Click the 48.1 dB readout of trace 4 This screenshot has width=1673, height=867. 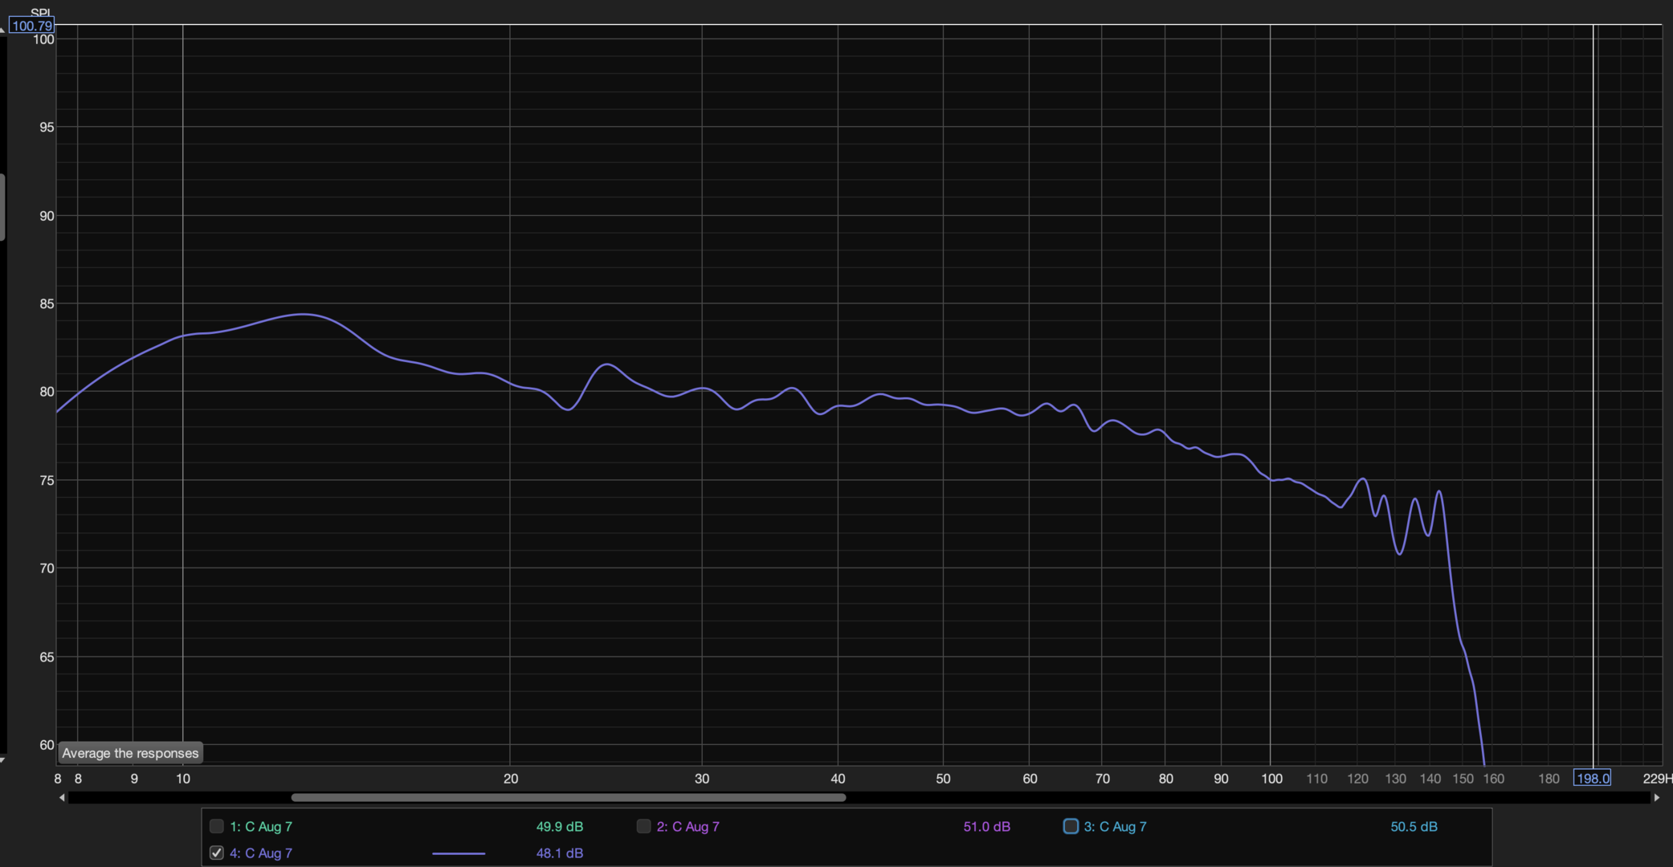tap(559, 853)
